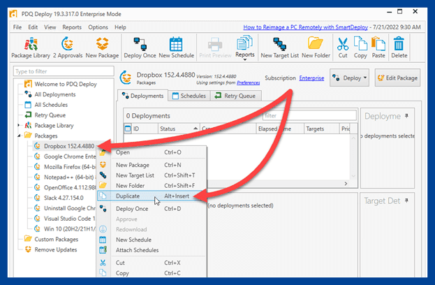
Task: Switch to the Schedules tab
Action: (x=189, y=96)
